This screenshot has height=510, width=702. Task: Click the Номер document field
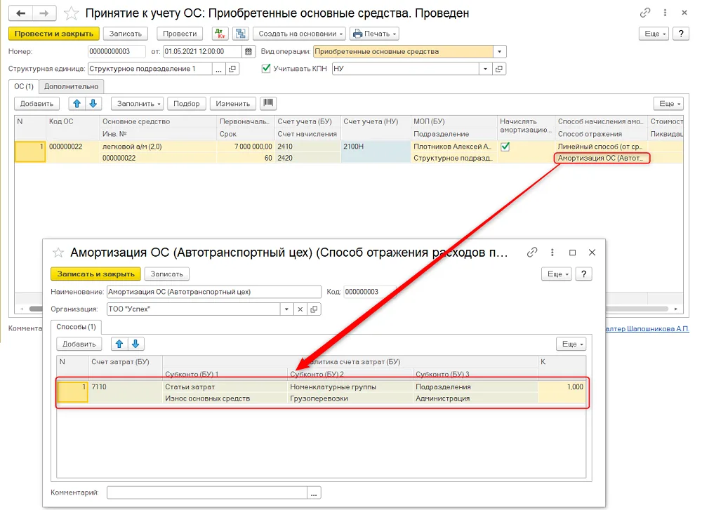pyautogui.click(x=117, y=51)
